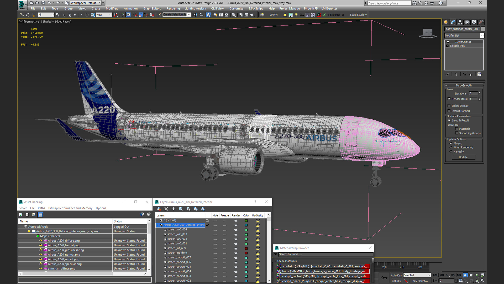Click Create New Layer plus icon
The width and height of the screenshot is (504, 284).
coord(174,209)
